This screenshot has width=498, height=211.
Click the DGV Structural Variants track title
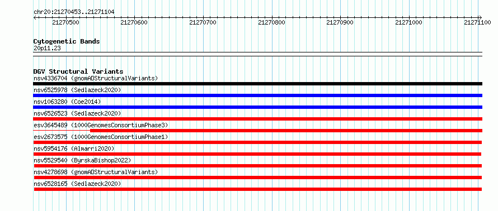click(x=78, y=71)
